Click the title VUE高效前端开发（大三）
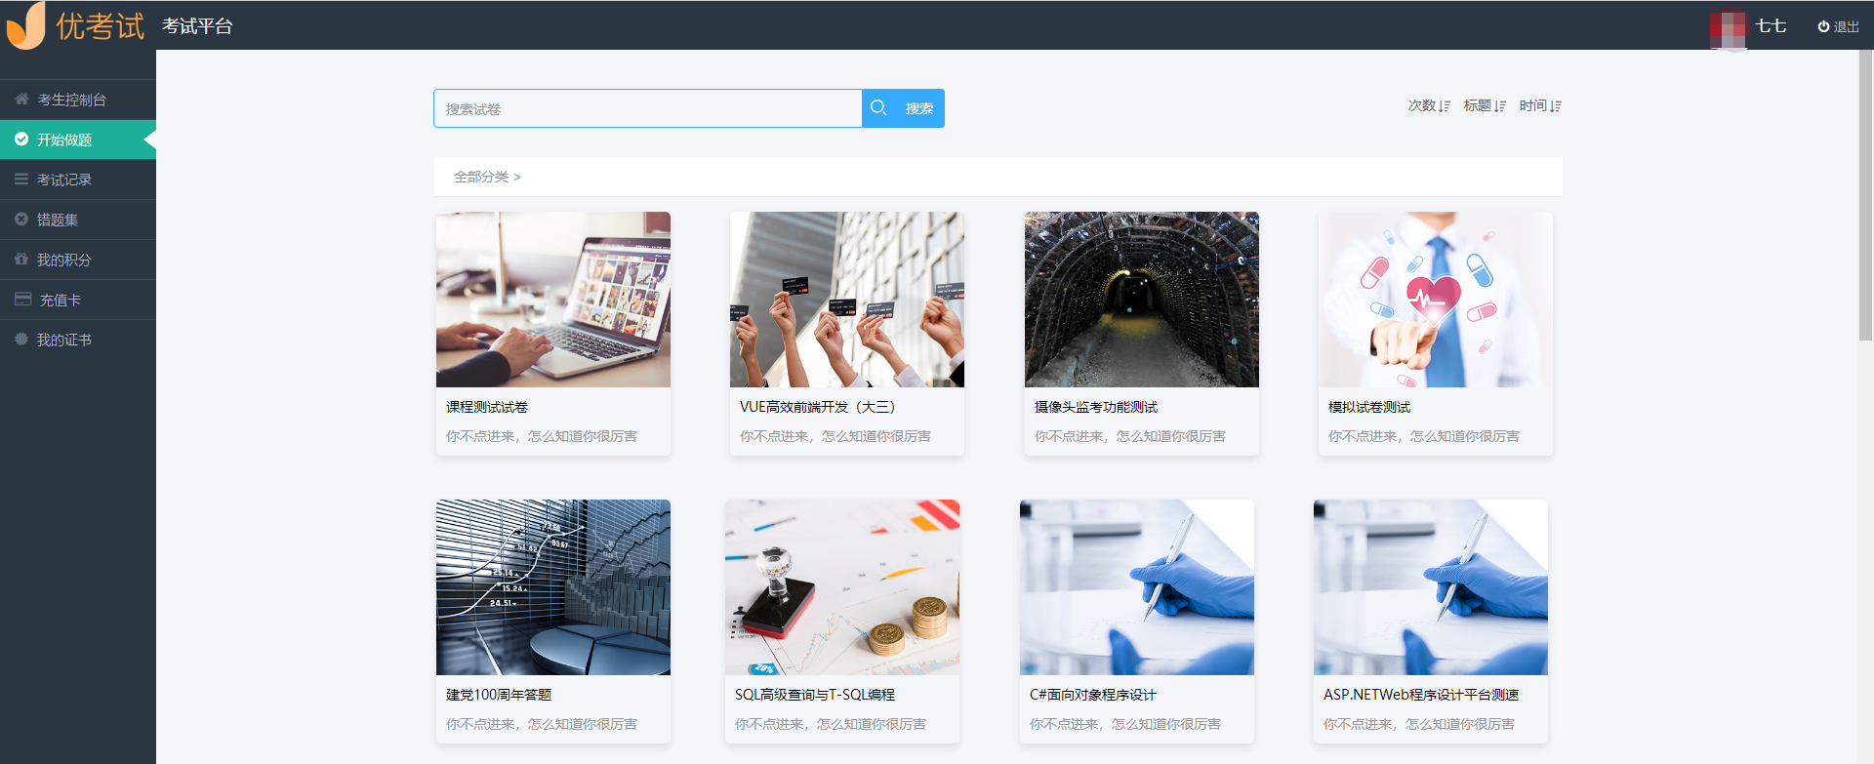 (818, 407)
